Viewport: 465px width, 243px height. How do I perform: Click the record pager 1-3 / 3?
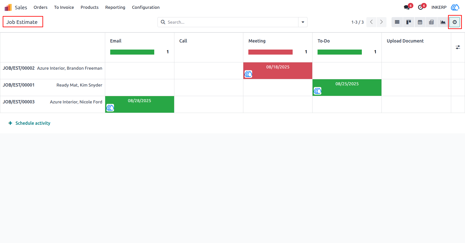[358, 22]
